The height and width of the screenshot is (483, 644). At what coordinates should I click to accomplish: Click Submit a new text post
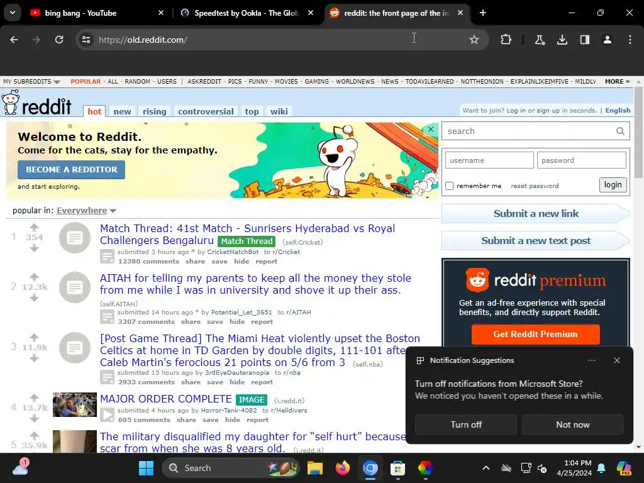pyautogui.click(x=536, y=241)
